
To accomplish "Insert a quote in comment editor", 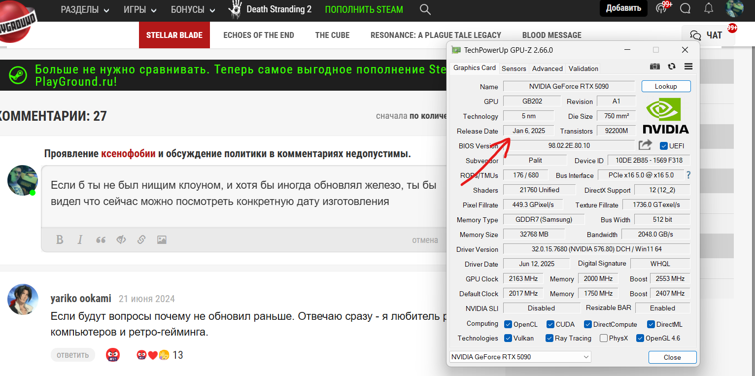I will 101,239.
